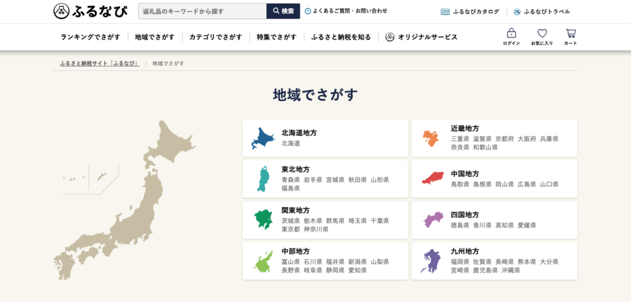
Task: Select 京都府 prefecture link
Action: [x=505, y=139]
